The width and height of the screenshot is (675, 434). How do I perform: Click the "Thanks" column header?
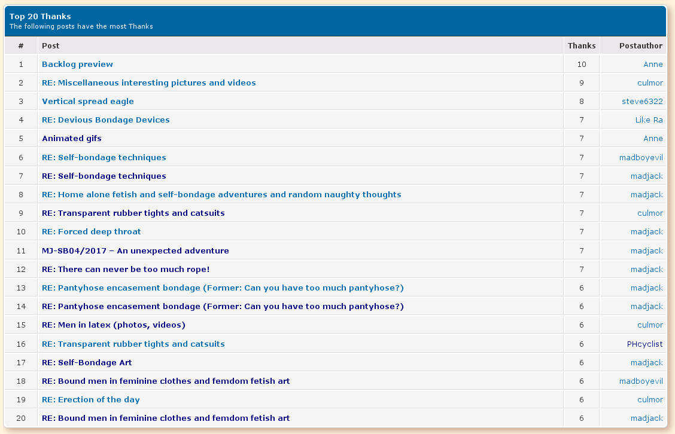coord(581,45)
